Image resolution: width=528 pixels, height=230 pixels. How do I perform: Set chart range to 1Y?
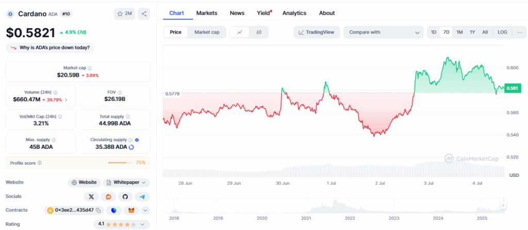[x=472, y=32]
